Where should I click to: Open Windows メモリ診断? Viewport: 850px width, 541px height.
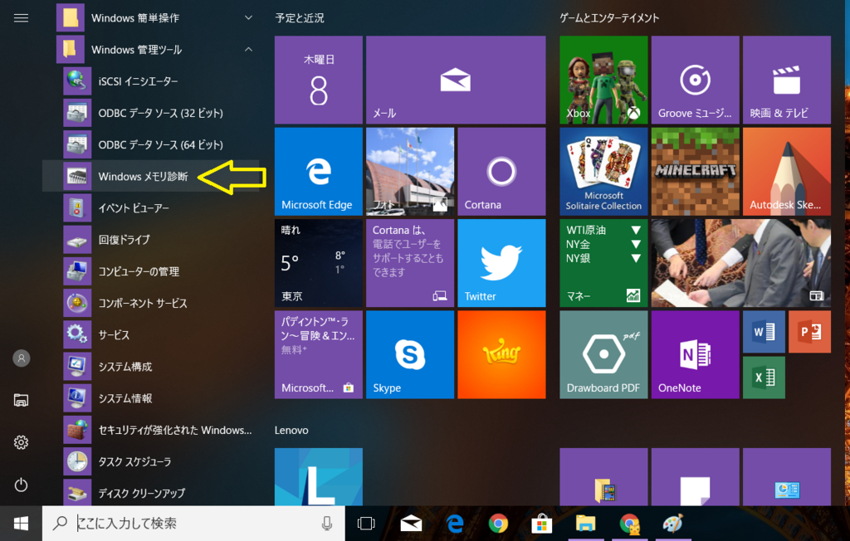coord(151,176)
